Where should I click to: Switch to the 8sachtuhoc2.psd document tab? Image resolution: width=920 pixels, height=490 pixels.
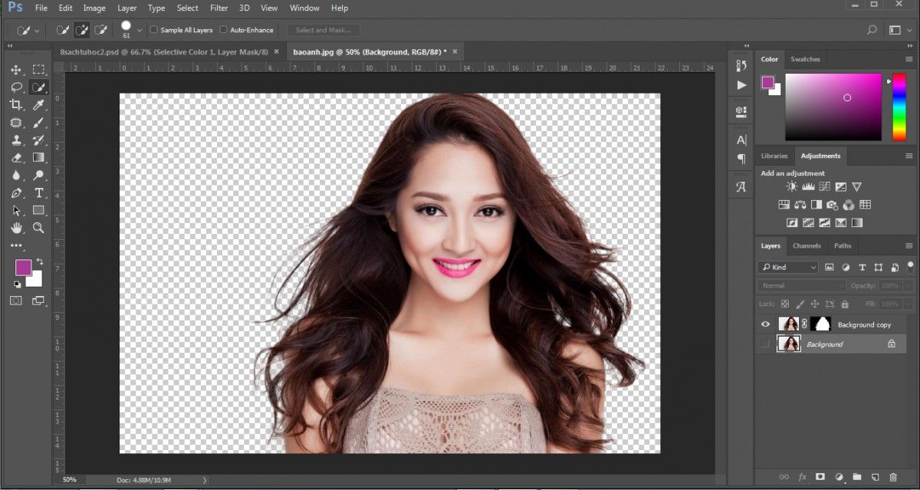click(163, 51)
